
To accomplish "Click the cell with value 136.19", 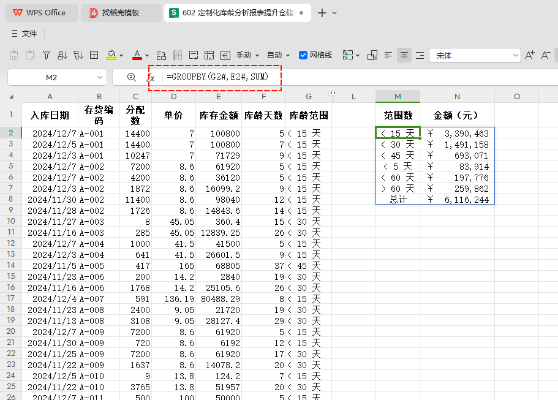I will 174,299.
